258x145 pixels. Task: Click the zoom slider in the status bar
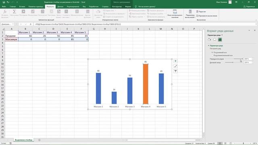243,143
